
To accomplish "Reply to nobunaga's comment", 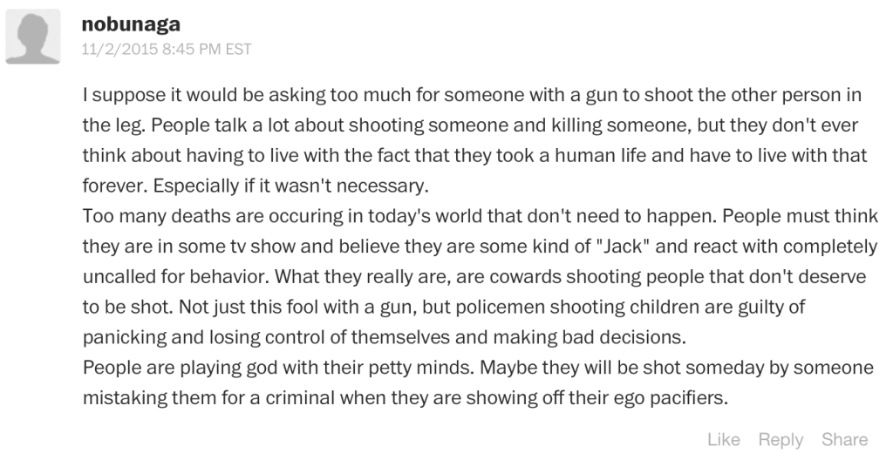I will tap(781, 440).
